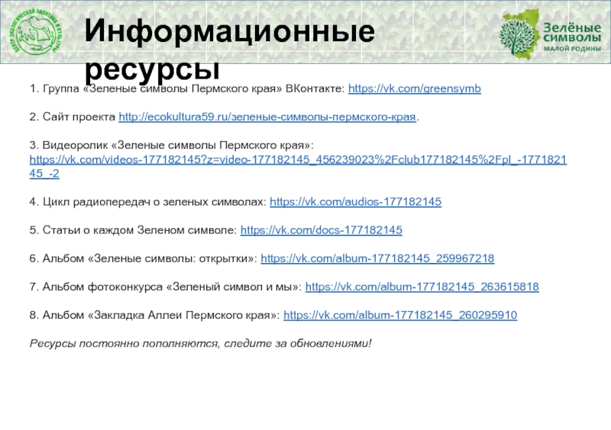The width and height of the screenshot is (611, 430).
Task: Open the vk.com/videos-177182145 video link
Action: tap(302, 159)
